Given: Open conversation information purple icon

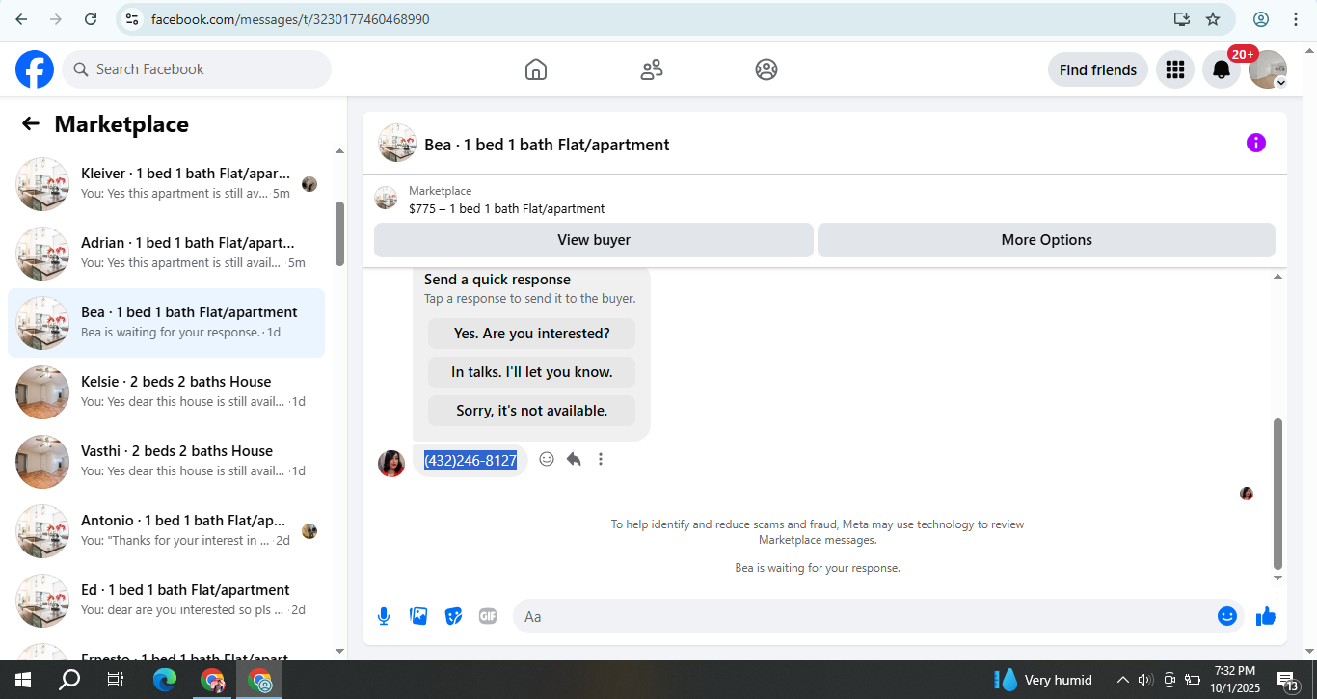Looking at the screenshot, I should click(1255, 143).
